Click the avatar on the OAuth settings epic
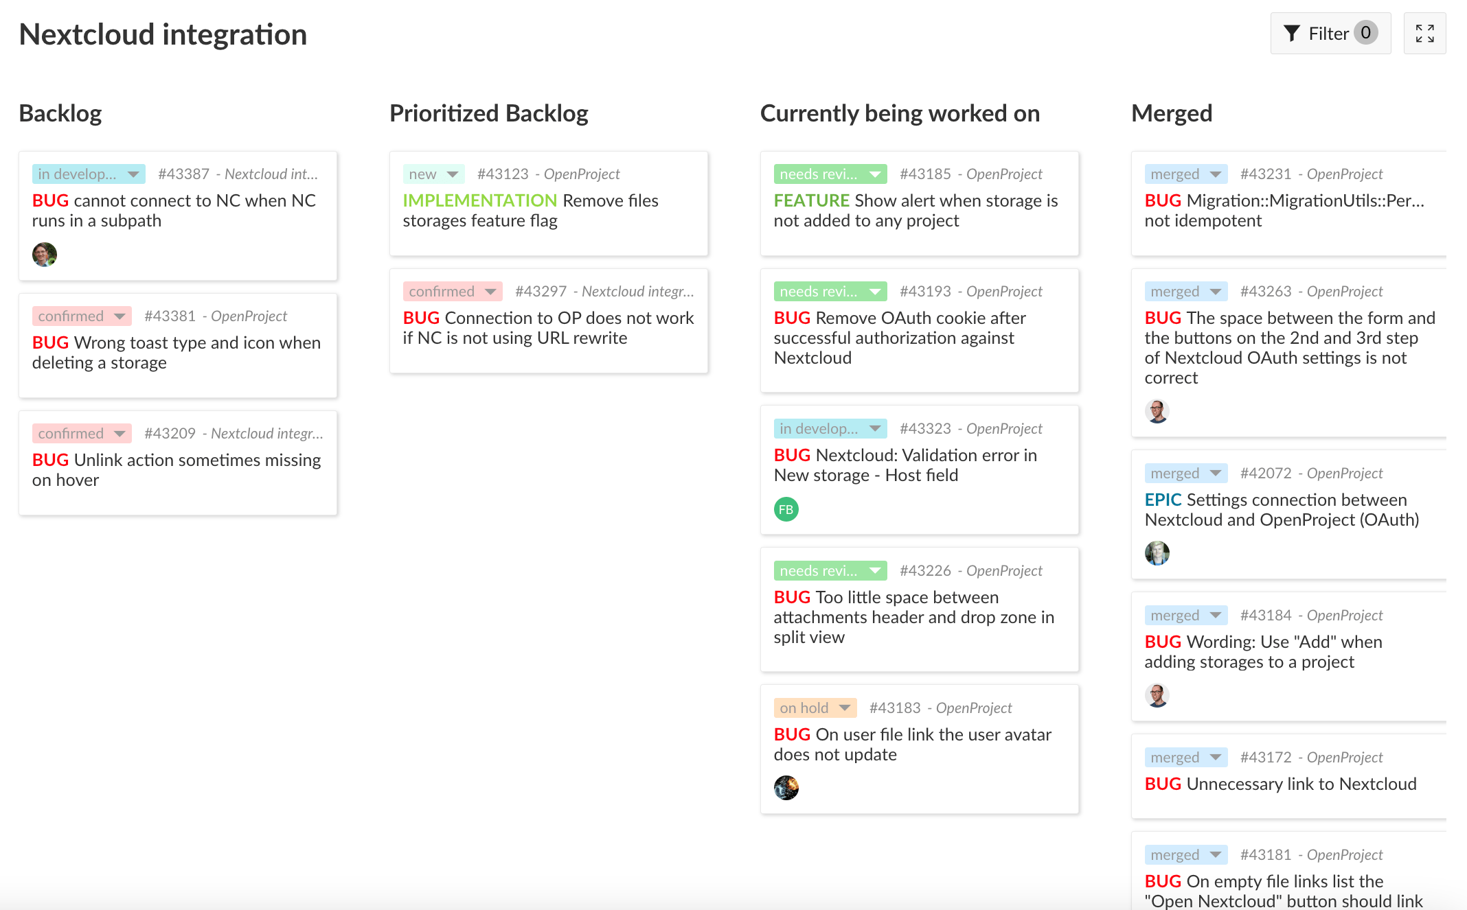Viewport: 1467px width, 910px height. click(1157, 553)
